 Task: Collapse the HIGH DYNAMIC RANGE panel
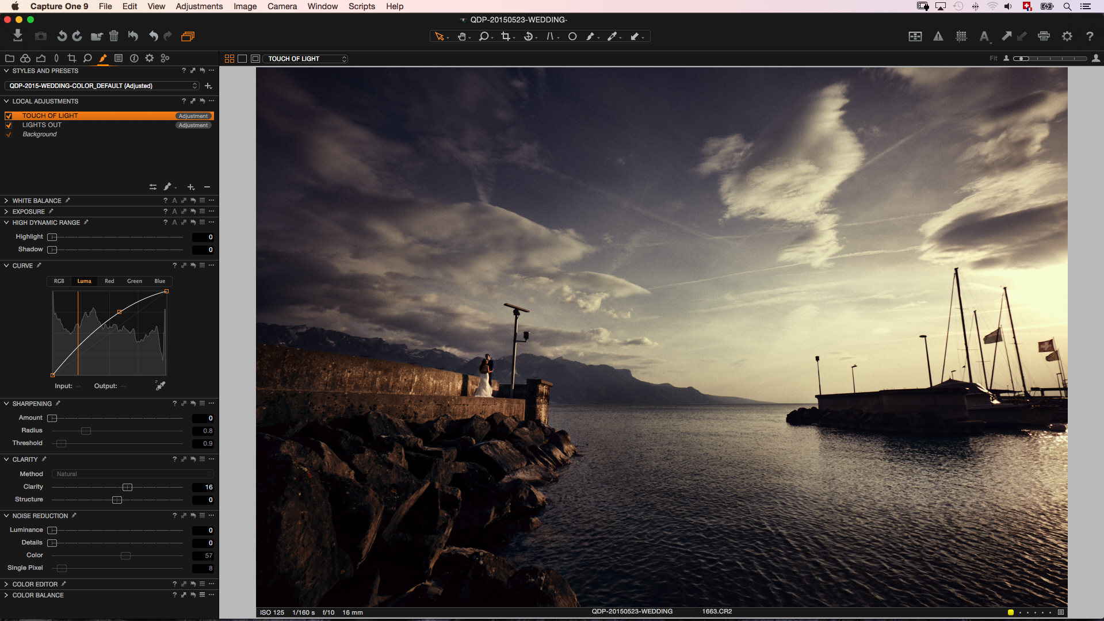(x=6, y=223)
